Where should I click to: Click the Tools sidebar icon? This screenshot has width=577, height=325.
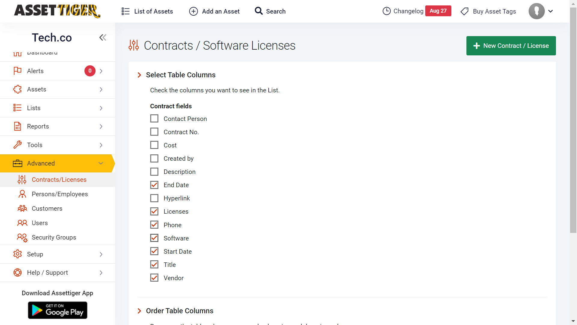click(x=17, y=145)
